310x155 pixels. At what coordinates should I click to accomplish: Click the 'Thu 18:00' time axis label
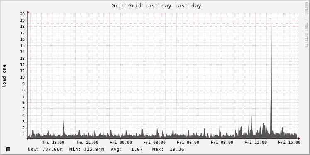click(53, 143)
